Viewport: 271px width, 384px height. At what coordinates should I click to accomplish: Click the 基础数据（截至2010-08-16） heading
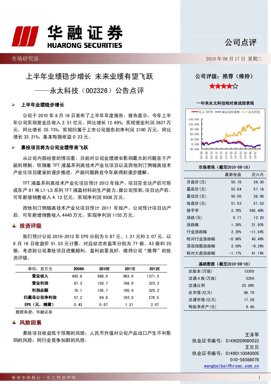(x=224, y=264)
